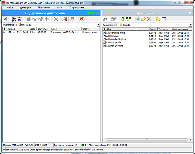
Task: Click the Records audio view icon
Action: (14, 19)
